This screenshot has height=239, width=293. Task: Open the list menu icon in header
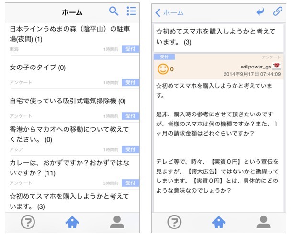(x=131, y=11)
